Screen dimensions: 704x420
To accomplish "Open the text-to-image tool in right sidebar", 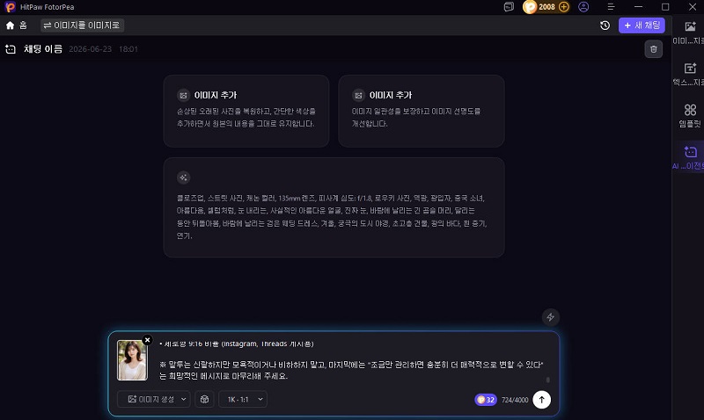I will click(689, 74).
